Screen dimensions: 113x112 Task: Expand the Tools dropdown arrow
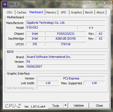click(66, 106)
